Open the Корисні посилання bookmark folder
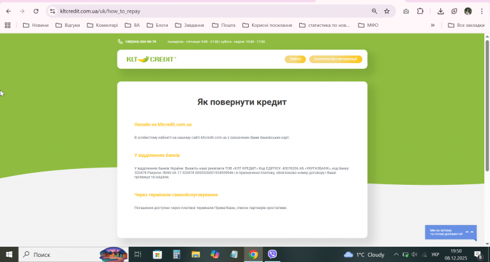The height and width of the screenshot is (262, 490). (x=267, y=25)
